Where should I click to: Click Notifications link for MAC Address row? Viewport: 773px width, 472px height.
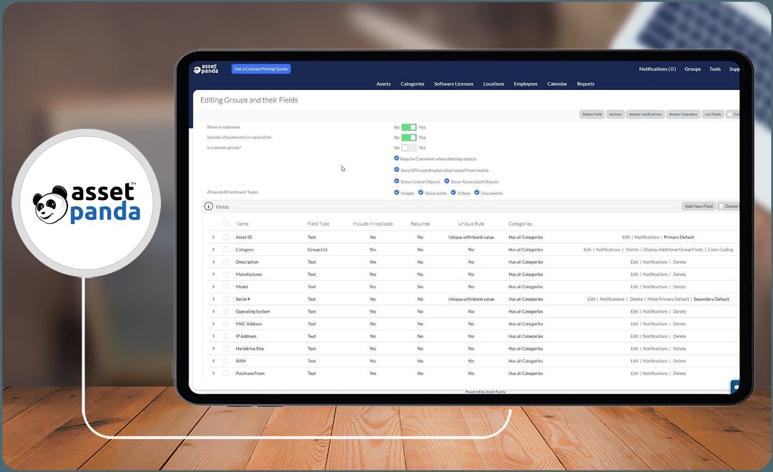pos(655,324)
